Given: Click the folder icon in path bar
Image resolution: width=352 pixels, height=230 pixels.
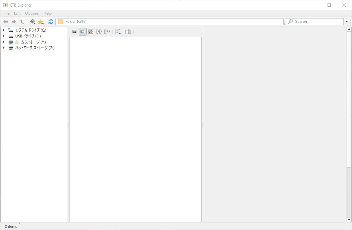Looking at the screenshot, I should click(x=60, y=22).
